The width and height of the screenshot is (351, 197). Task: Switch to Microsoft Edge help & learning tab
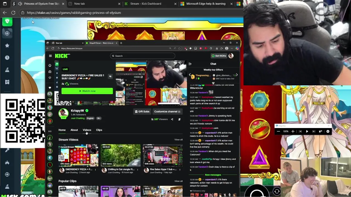(x=206, y=4)
